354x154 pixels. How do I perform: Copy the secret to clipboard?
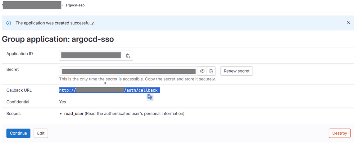click(x=211, y=71)
